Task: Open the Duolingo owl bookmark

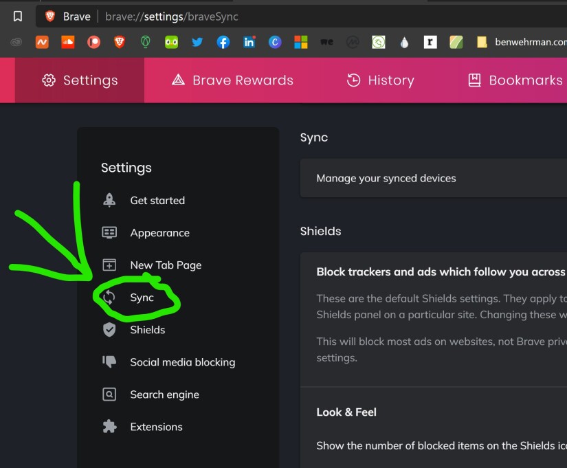Action: click(171, 43)
